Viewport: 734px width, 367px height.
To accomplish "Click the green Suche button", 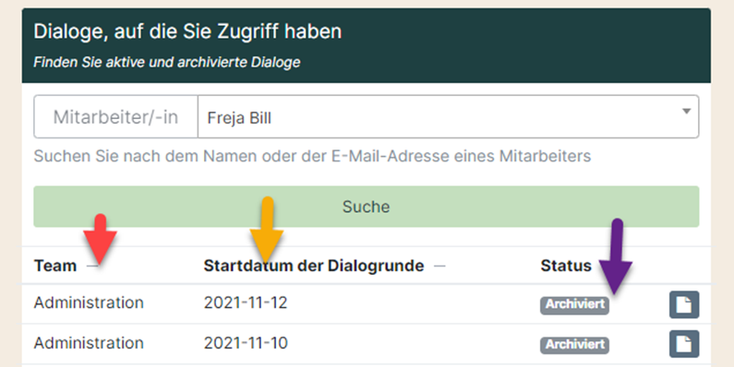I will 366,207.
